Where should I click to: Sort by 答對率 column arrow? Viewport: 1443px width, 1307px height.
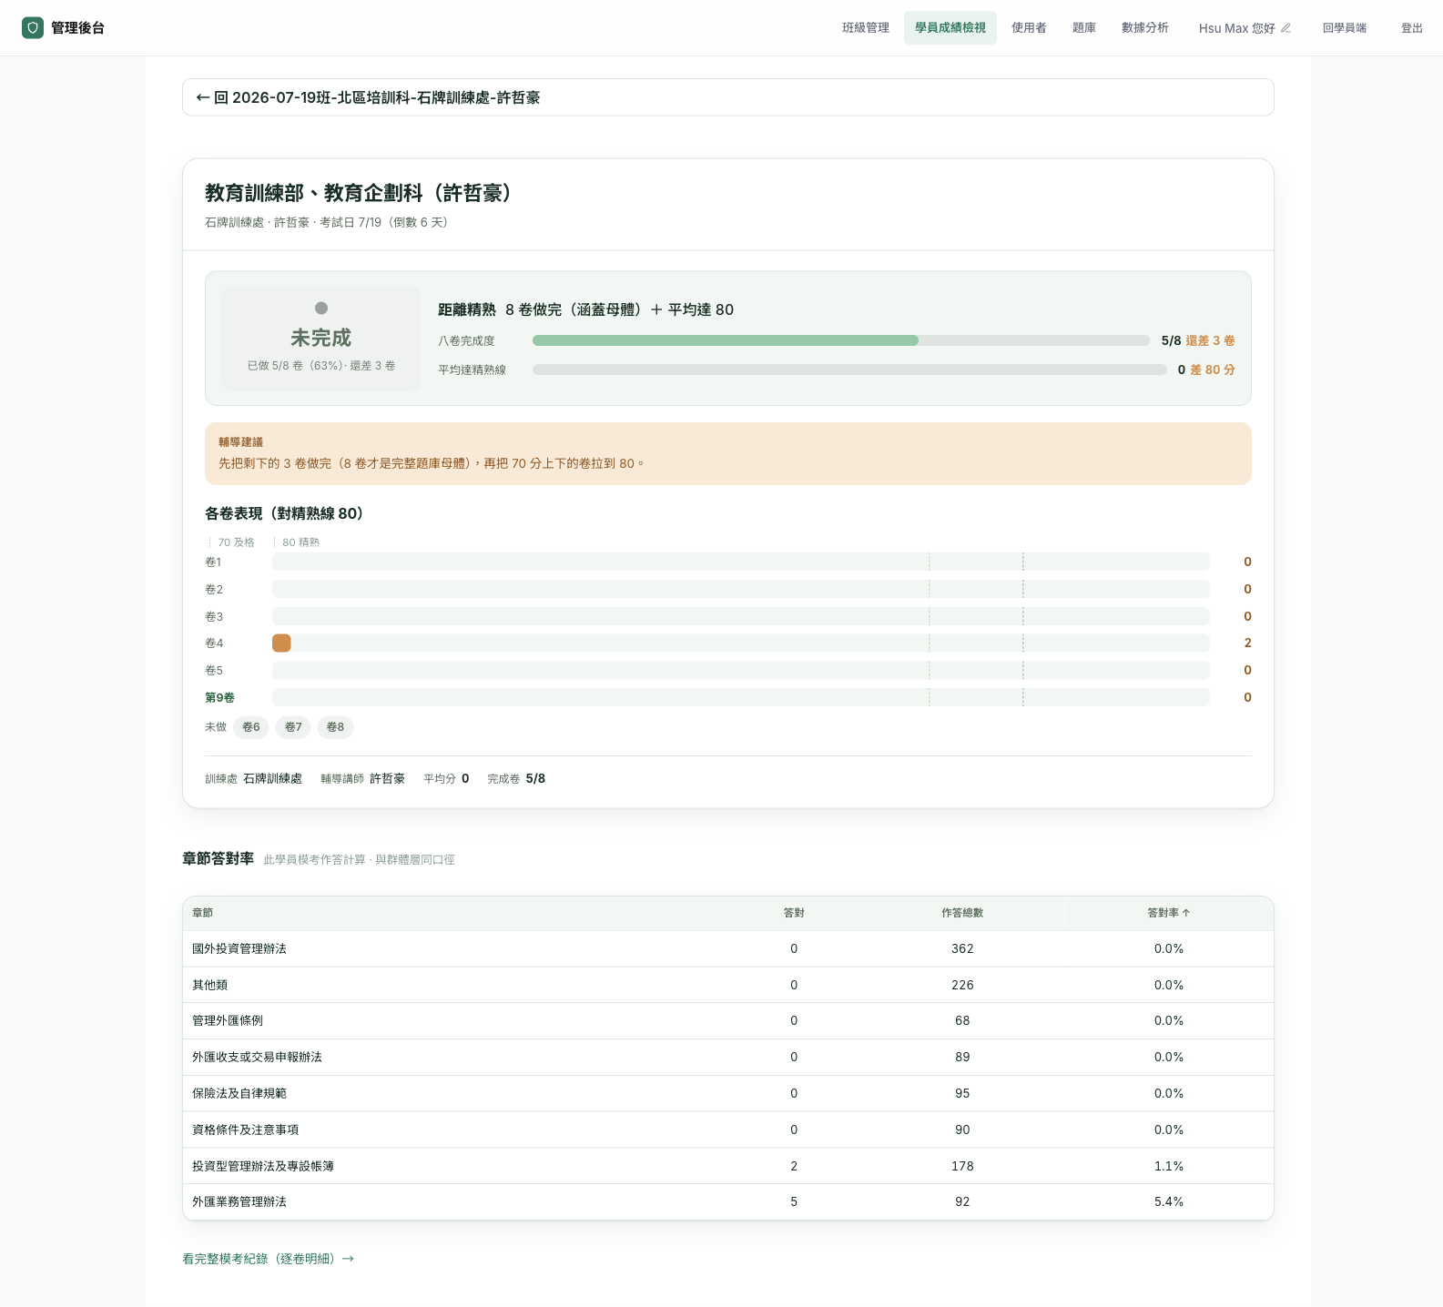point(1186,913)
